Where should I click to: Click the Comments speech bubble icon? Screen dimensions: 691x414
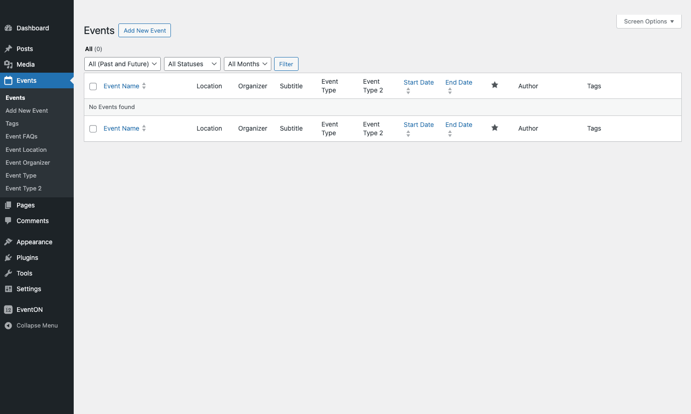(x=8, y=221)
